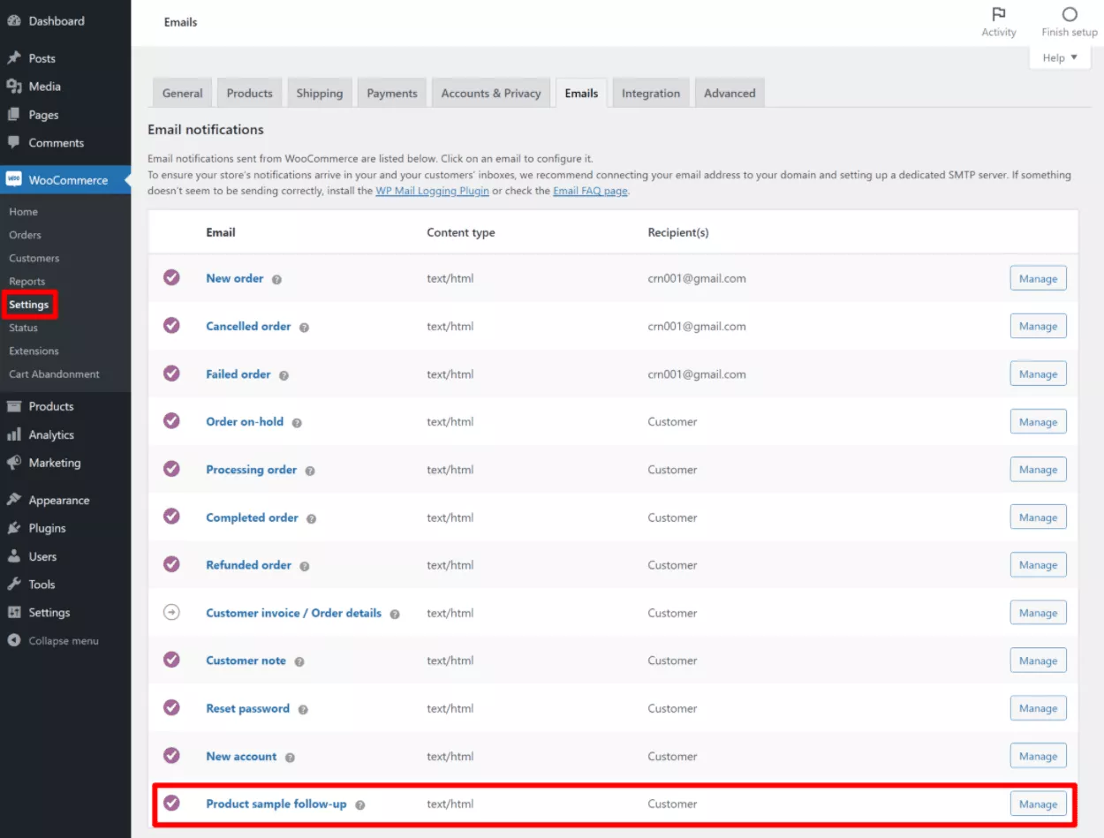
Task: Open Orders in WooCommerce submenu
Action: [x=25, y=235]
